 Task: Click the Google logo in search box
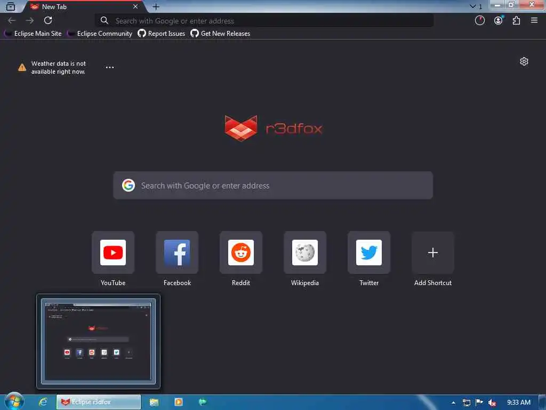tap(129, 185)
